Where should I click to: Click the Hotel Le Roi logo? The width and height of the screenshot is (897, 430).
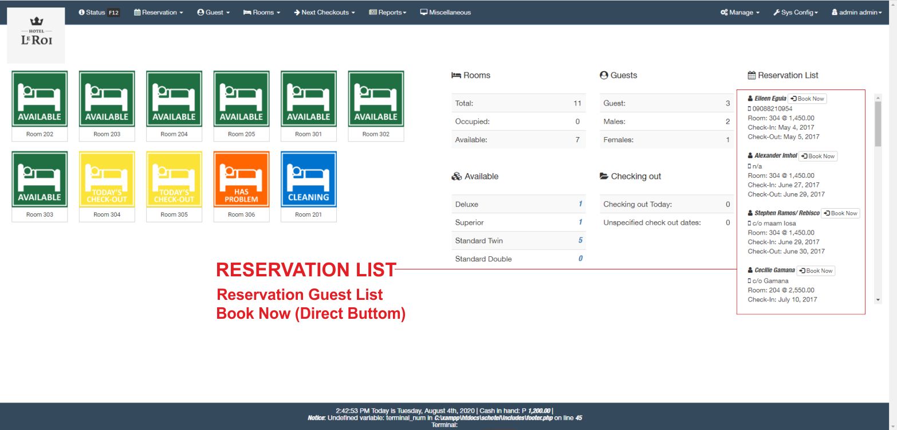(x=36, y=35)
